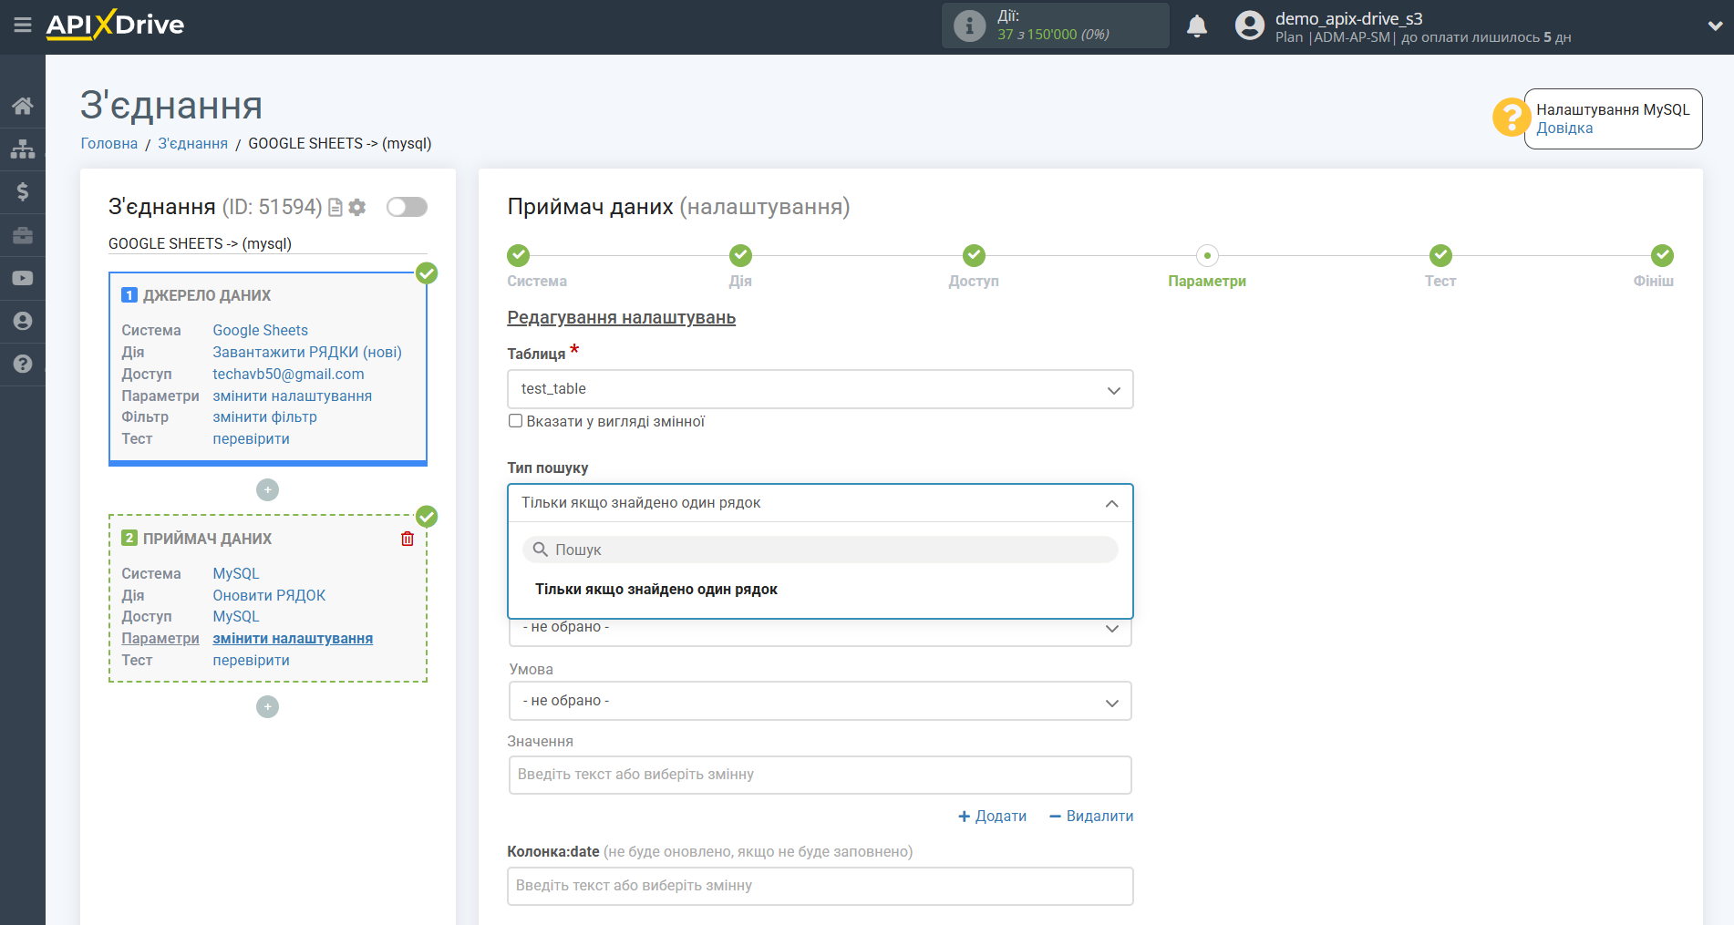Click 'Завантажити РЯДКИ (нові)' link

[x=307, y=352]
